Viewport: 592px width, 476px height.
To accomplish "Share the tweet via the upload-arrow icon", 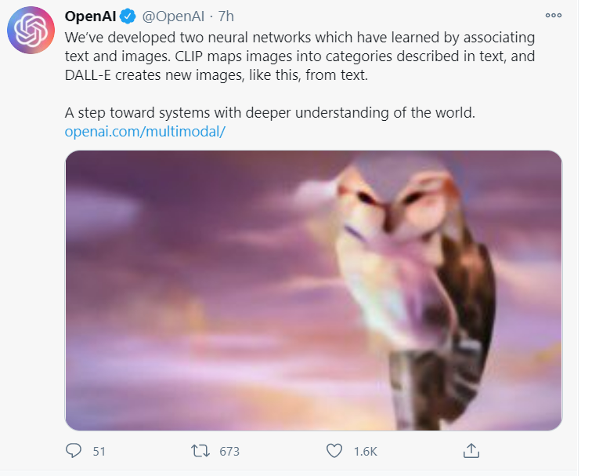I will 471,451.
